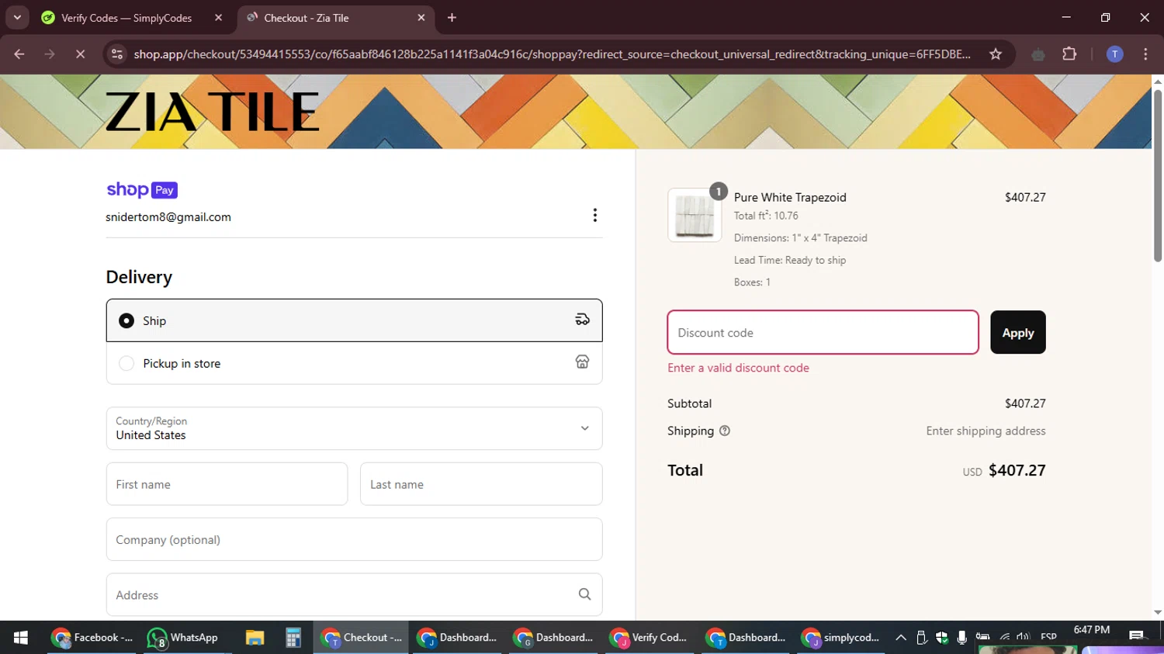Close the Checkout - Zia Tile tab
Viewport: 1164px width, 654px height.
coord(421,18)
